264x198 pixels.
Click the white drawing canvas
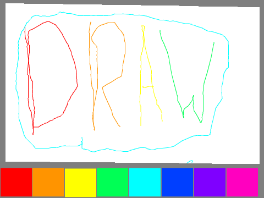tap(133, 84)
